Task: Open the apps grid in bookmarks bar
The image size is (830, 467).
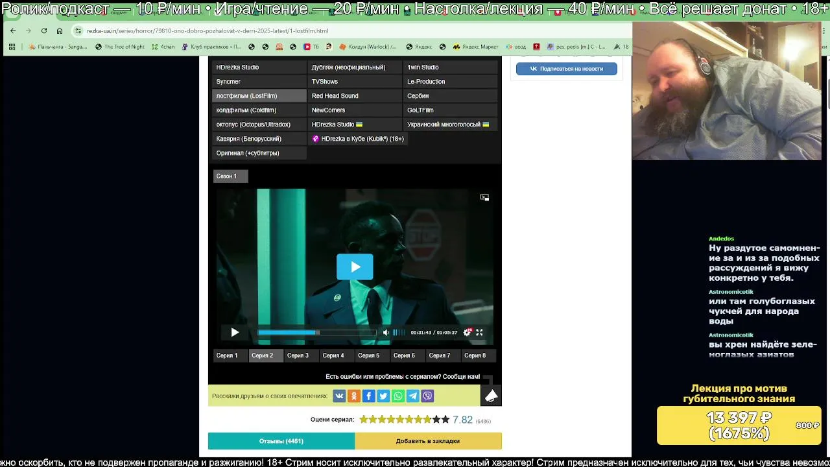Action: (x=12, y=47)
